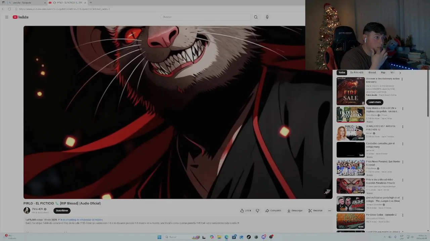Open 20 MUJERES VS 1 ARTISTA thumbnail
The height and width of the screenshot is (241, 430).
350,133
